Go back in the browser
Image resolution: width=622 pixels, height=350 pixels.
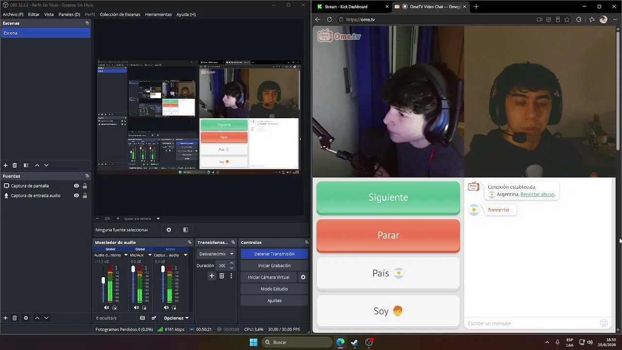[318, 19]
